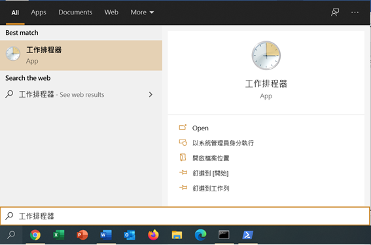Expand web results chevron arrow
Viewport: 371px width, 245px height.
click(x=150, y=94)
